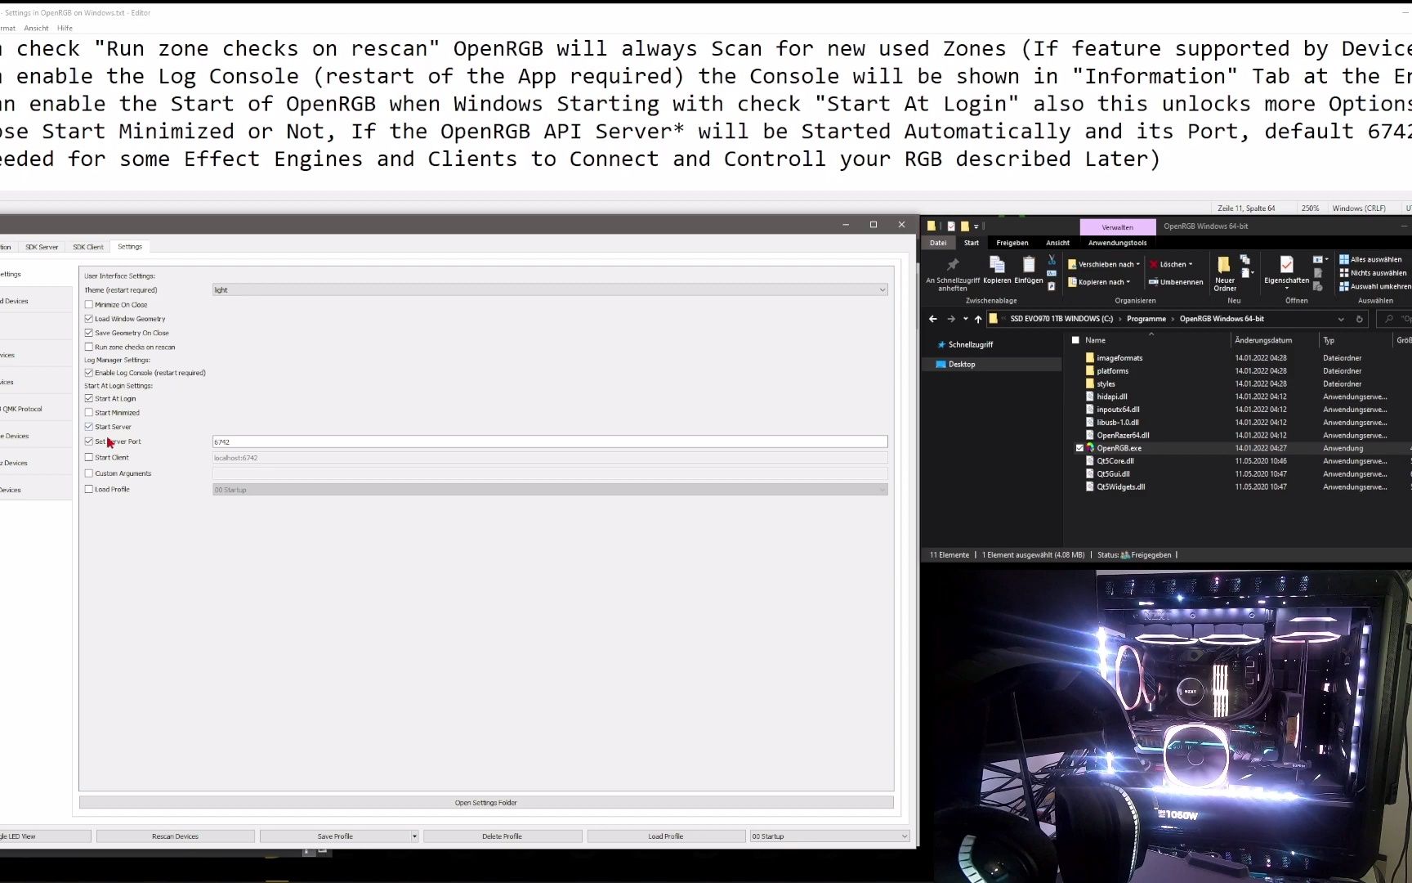Open Freigeben ribbon tab

(1012, 243)
